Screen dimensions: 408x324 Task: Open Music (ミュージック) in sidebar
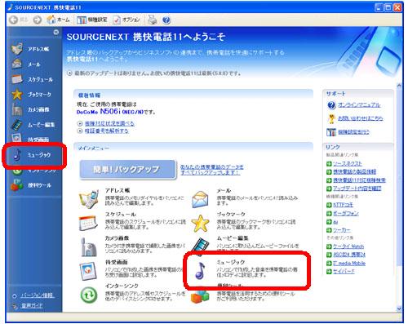click(32, 155)
